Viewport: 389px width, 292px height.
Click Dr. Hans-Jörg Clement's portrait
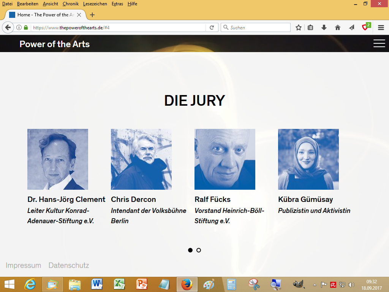58,159
